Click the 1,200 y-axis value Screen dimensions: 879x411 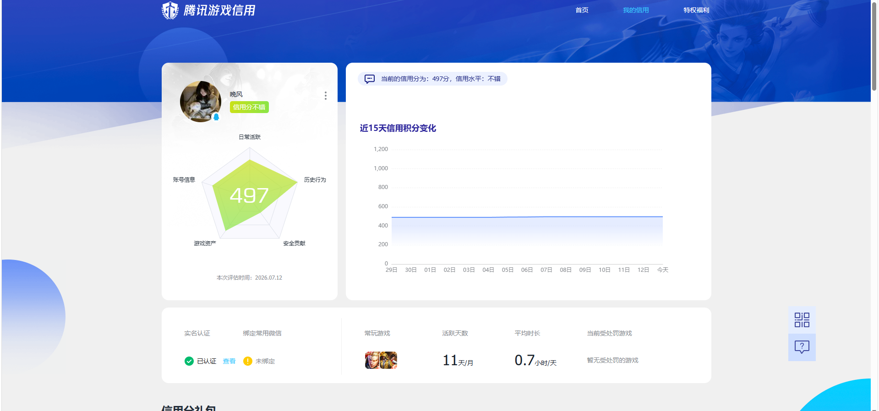381,149
